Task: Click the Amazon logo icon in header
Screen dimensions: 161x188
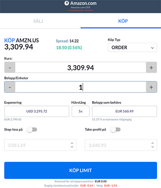Action: point(67,3)
